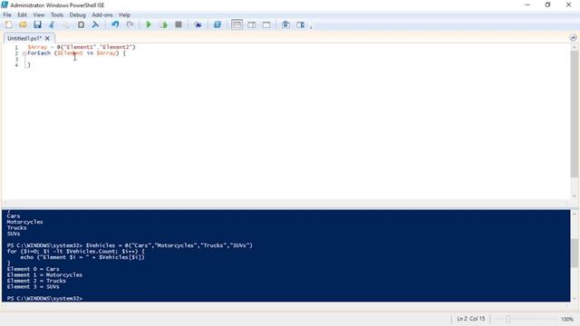The height and width of the screenshot is (326, 580).
Task: Show script pane on the right
Action: 252,24
